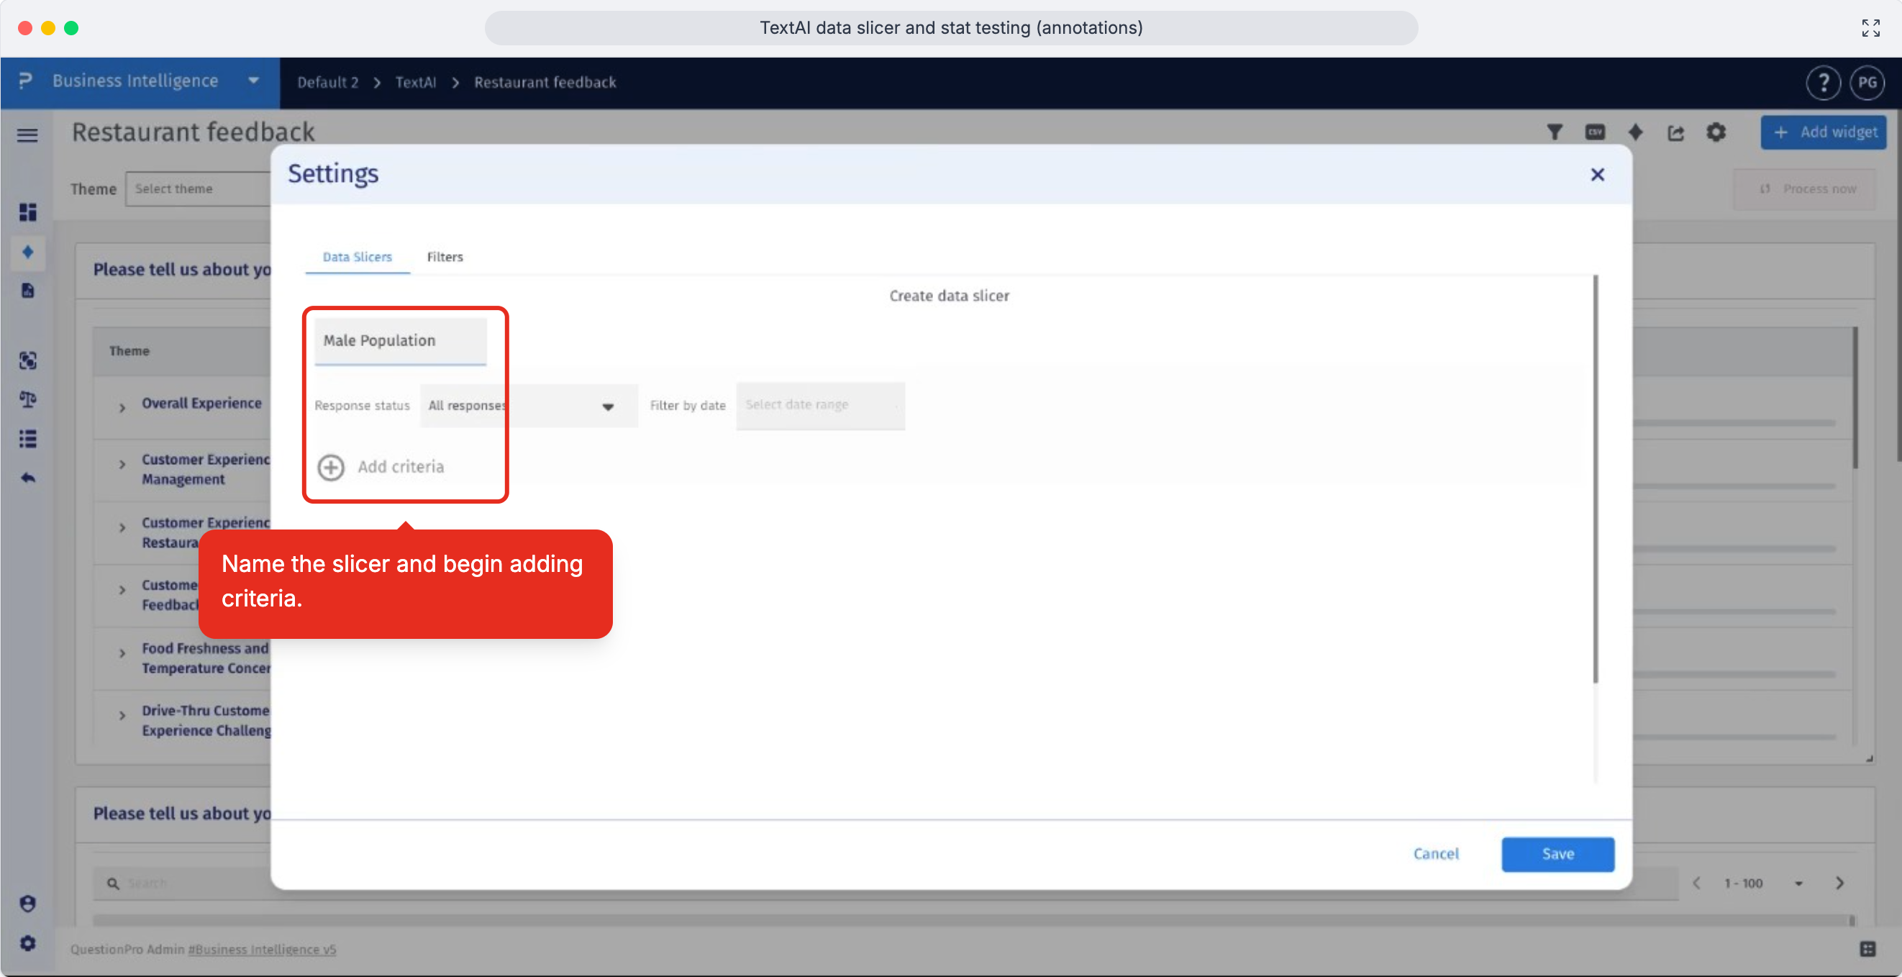Screen dimensions: 1902x977
Task: Click the grid icon in the bottom right corner
Action: 1867,949
